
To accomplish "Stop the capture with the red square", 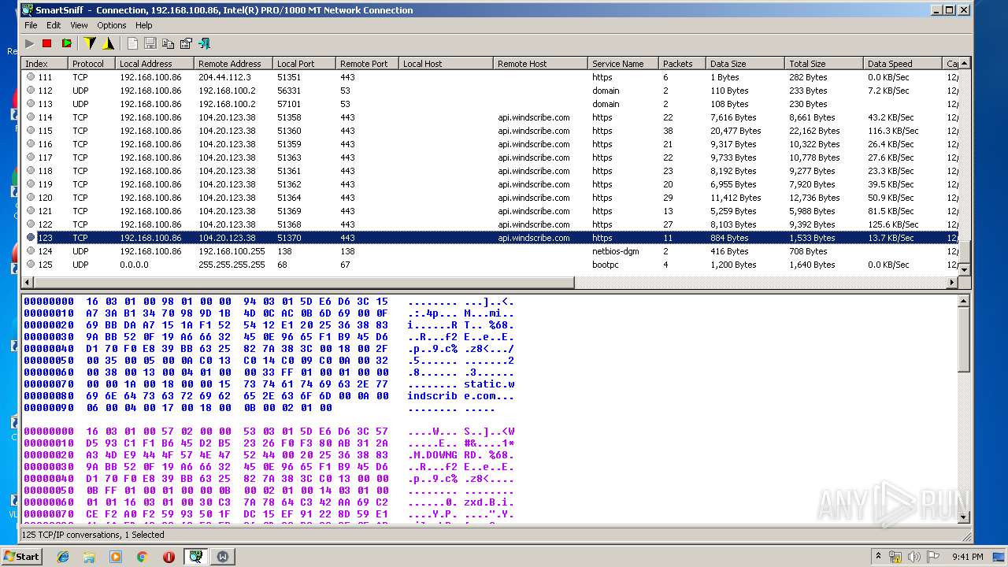I will point(47,43).
